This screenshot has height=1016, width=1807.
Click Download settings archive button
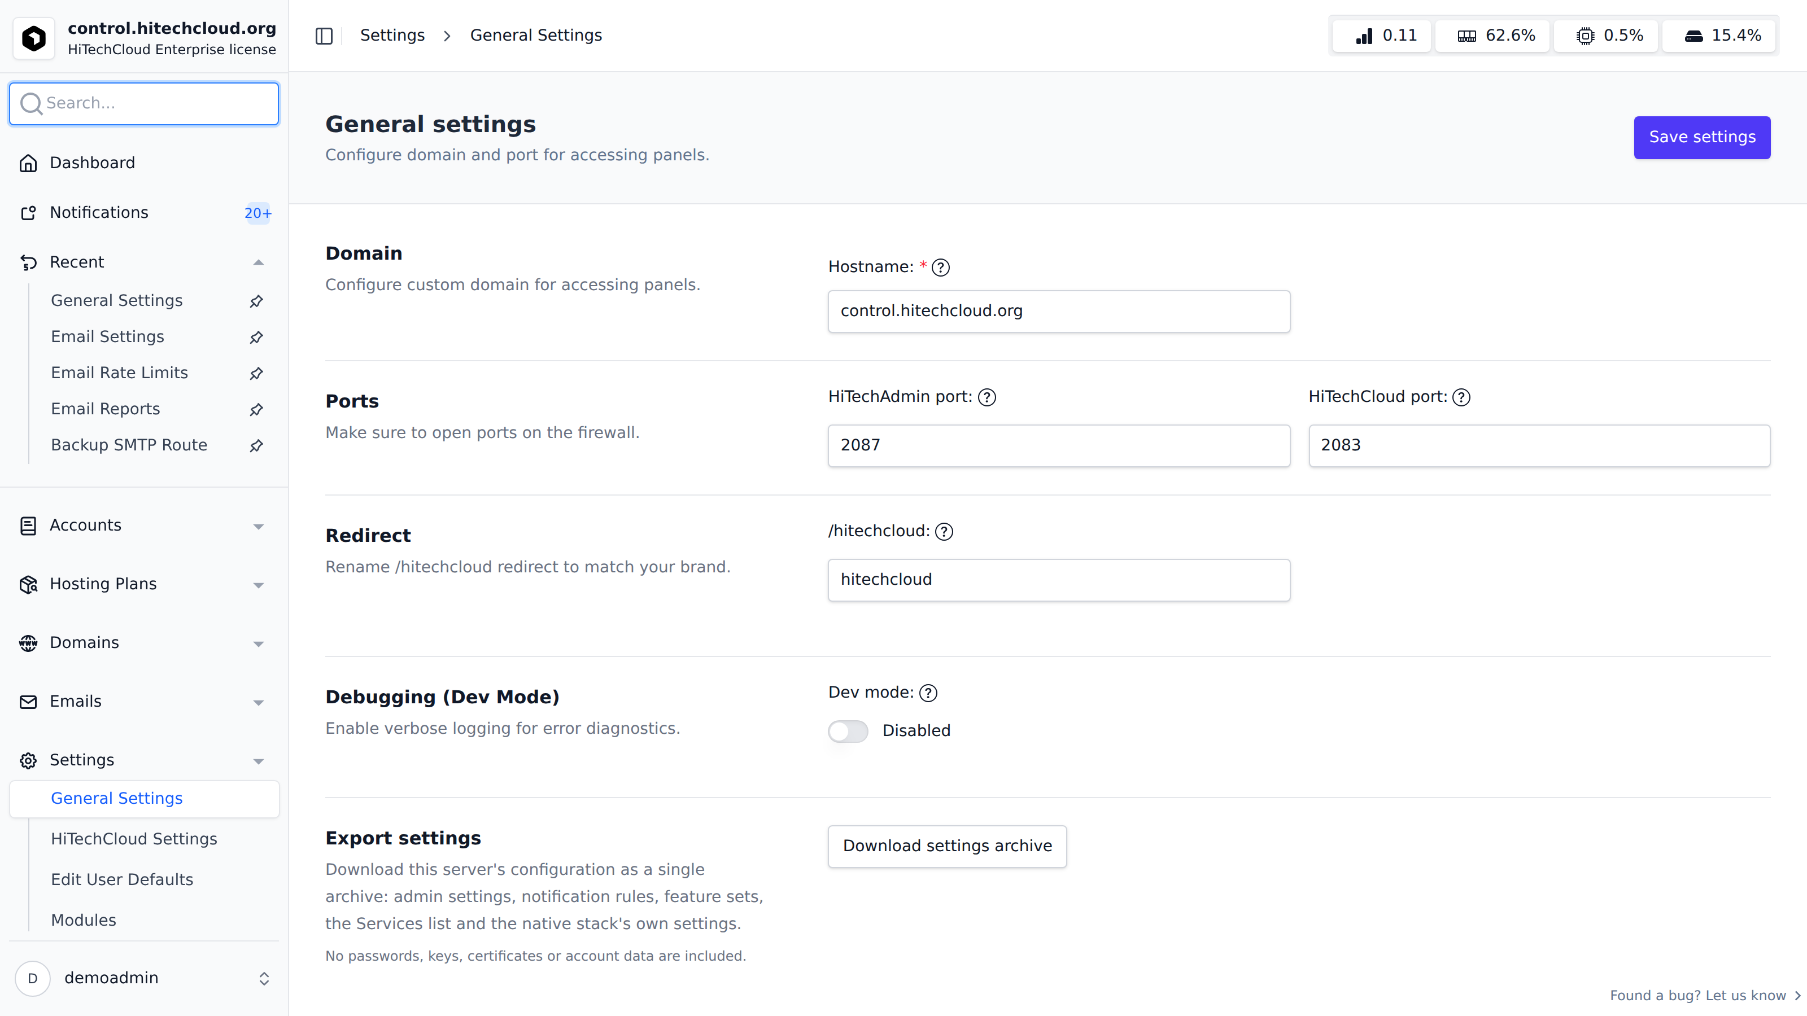[947, 846]
